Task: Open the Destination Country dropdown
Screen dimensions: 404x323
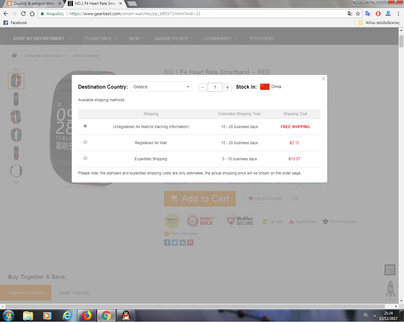Action: click(x=161, y=87)
